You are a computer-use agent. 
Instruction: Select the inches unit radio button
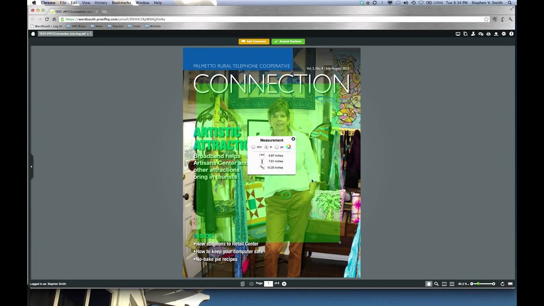pyautogui.click(x=266, y=147)
